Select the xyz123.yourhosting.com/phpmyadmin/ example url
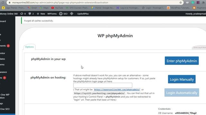Image resolution: width=206 pixels, height=115 pixels. coord(99,93)
